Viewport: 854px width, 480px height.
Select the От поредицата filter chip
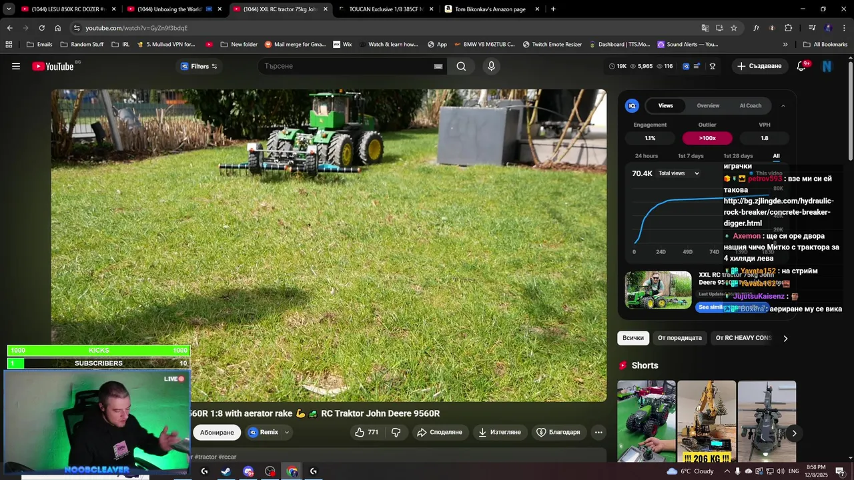click(x=680, y=338)
